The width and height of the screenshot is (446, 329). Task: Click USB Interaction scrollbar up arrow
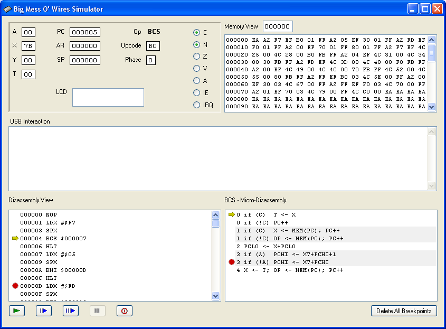pyautogui.click(x=432, y=132)
